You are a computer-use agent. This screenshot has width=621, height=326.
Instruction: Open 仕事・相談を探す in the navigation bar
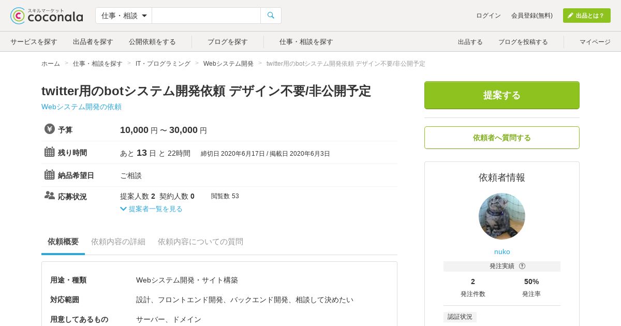(306, 42)
